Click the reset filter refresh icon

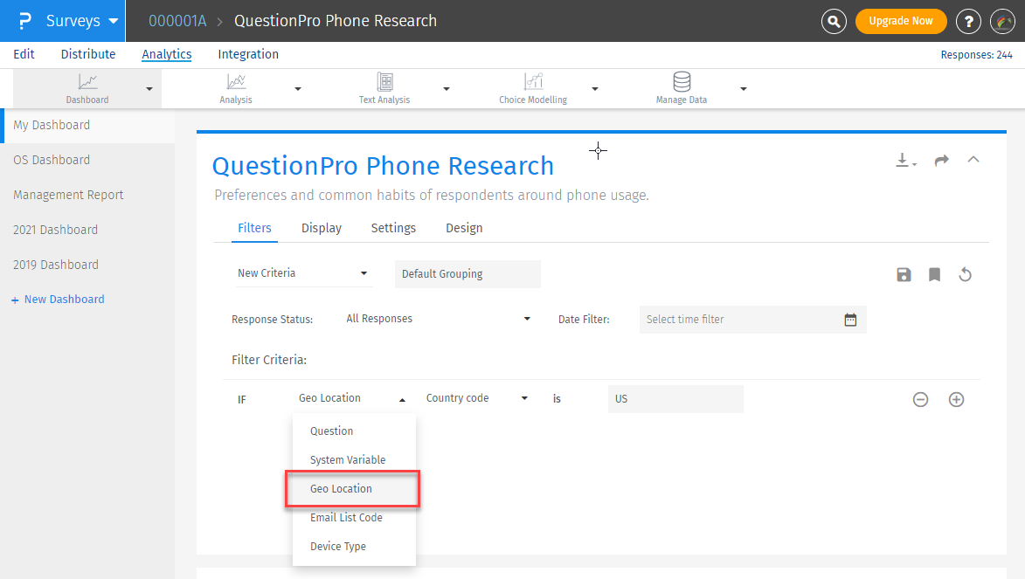(x=965, y=274)
